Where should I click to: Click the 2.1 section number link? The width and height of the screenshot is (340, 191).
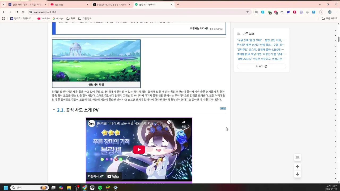[61, 110]
